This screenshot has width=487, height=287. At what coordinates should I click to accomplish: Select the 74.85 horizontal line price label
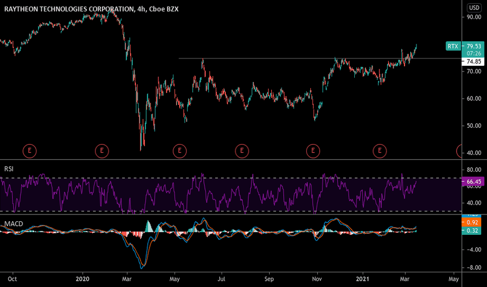pos(473,62)
